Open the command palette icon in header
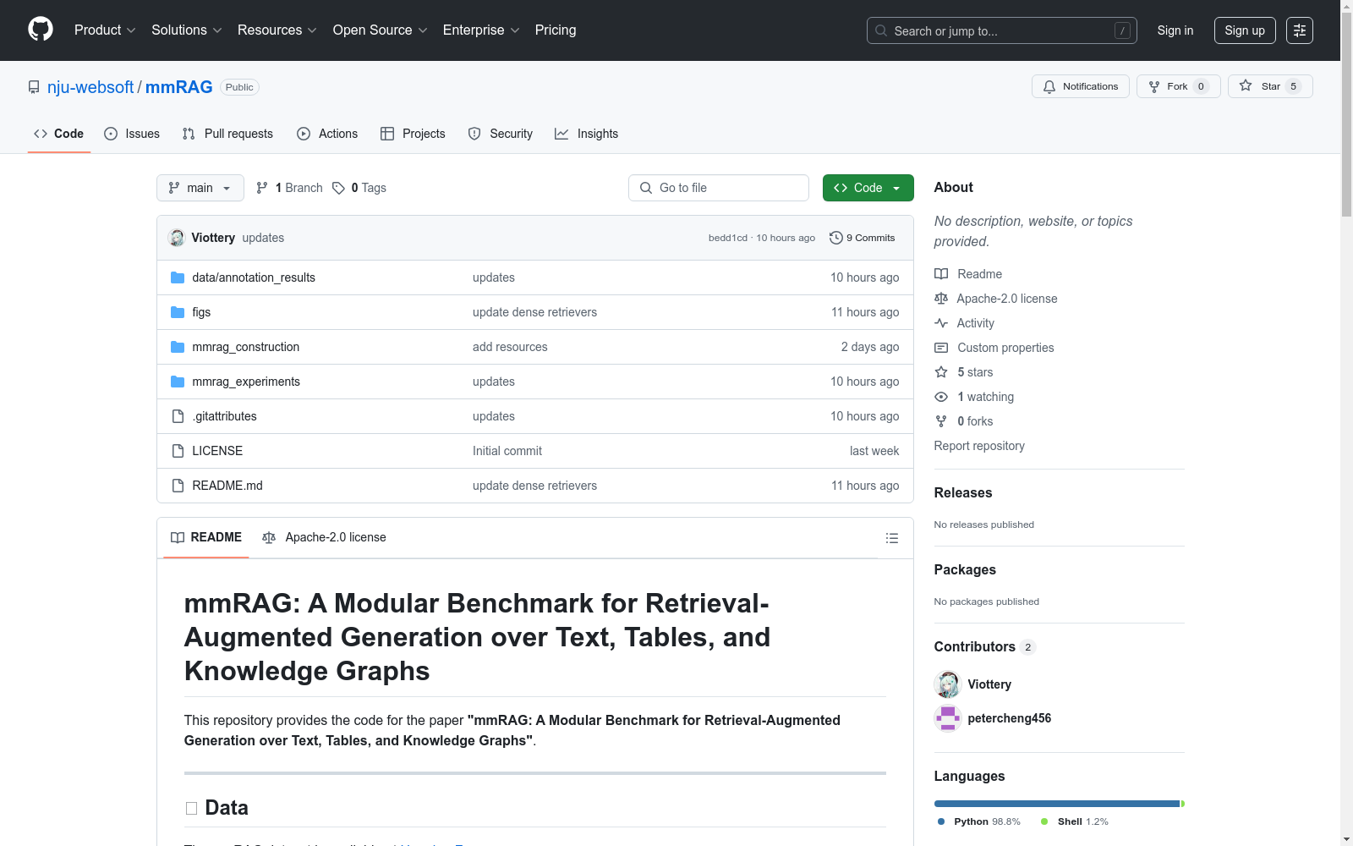 coord(1299,30)
